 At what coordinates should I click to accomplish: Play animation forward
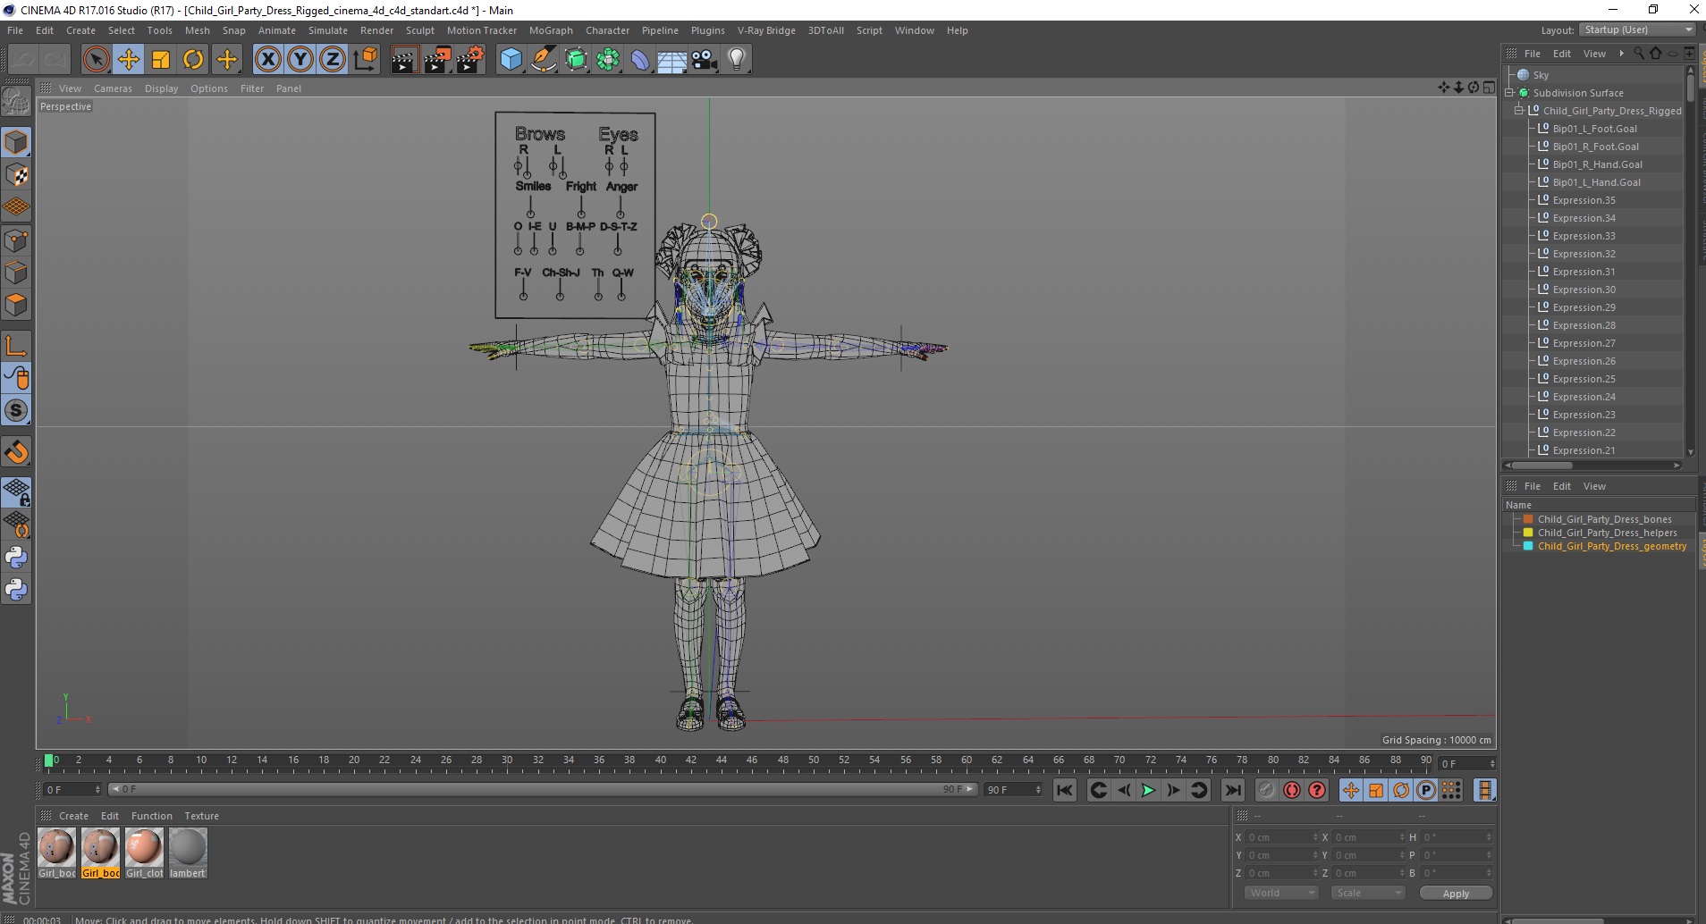1148,790
